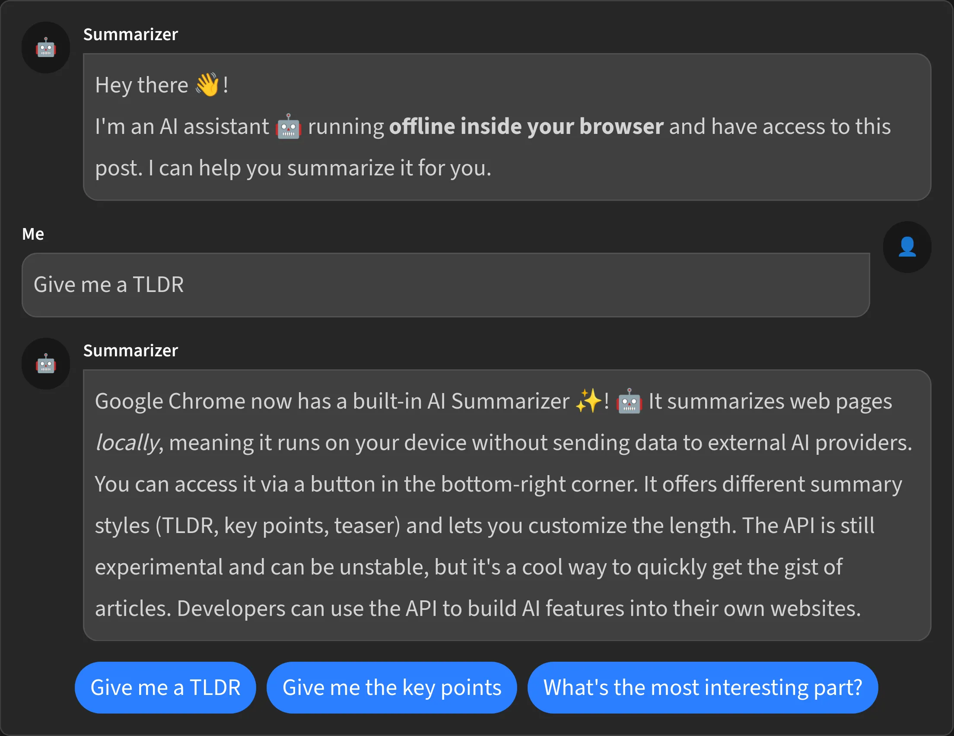Click the Me name label
Image resolution: width=954 pixels, height=736 pixels.
click(x=33, y=234)
